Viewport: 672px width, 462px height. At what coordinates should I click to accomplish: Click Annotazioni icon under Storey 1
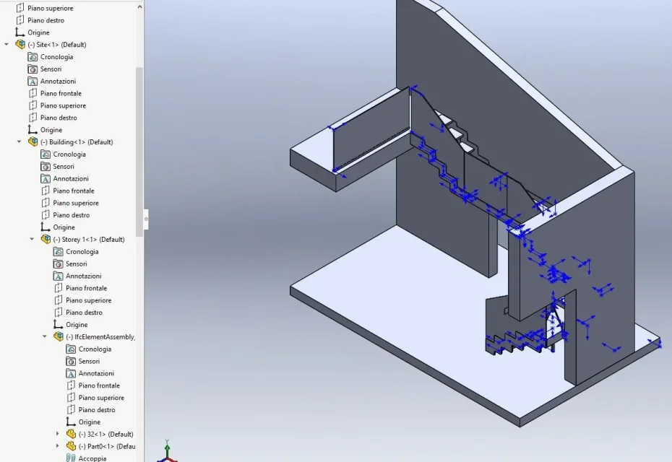(x=59, y=276)
